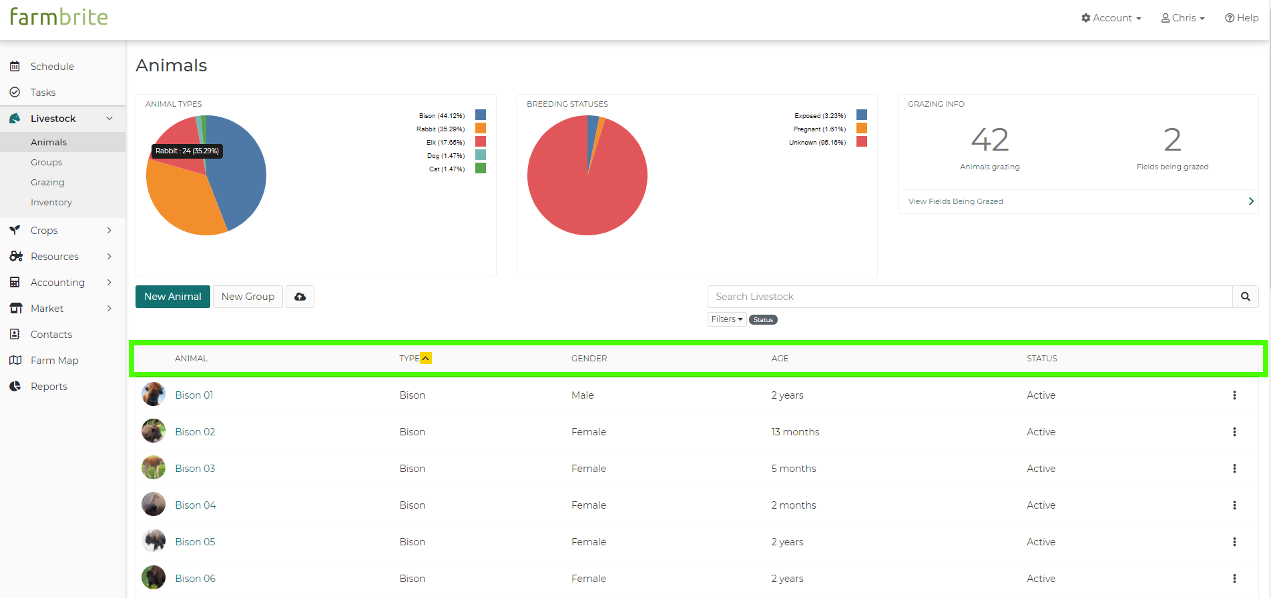Click the Reports pie chart icon

coord(15,386)
